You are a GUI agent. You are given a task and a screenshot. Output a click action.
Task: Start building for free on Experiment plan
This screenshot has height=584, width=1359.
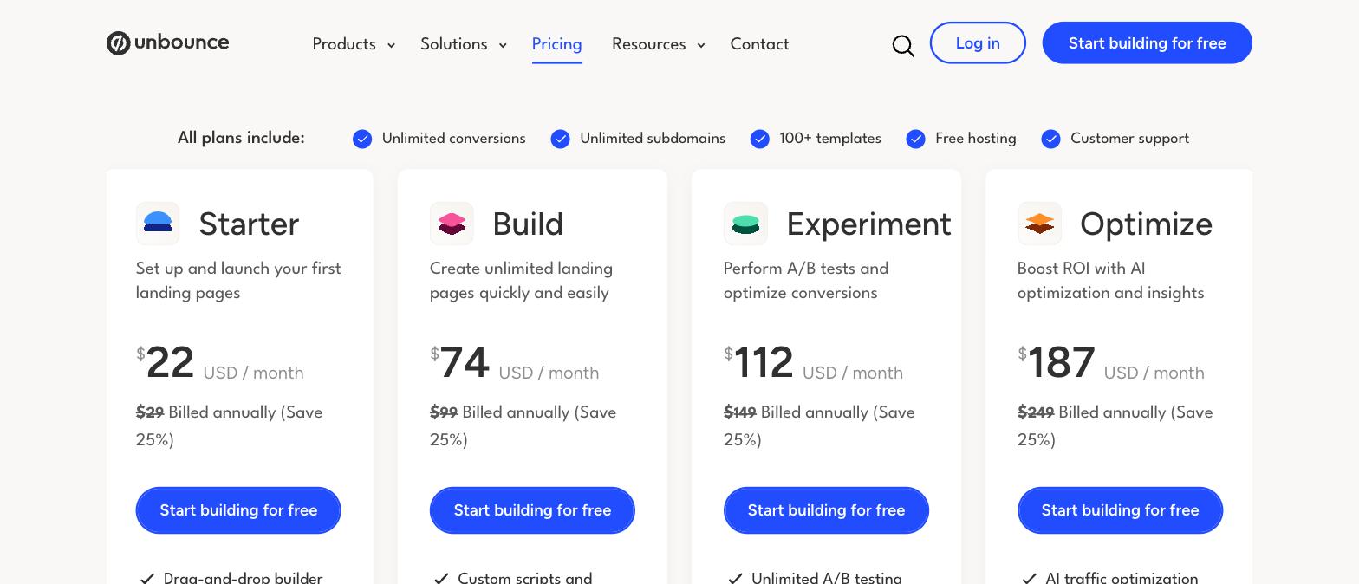(826, 510)
